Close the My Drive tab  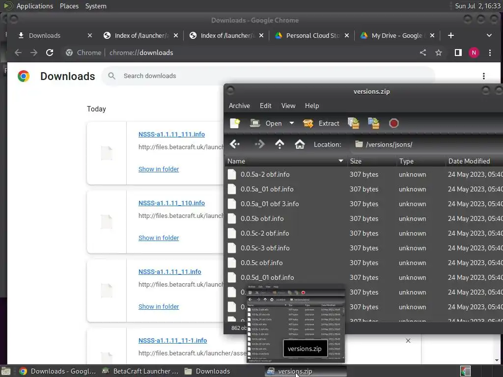tap(432, 35)
